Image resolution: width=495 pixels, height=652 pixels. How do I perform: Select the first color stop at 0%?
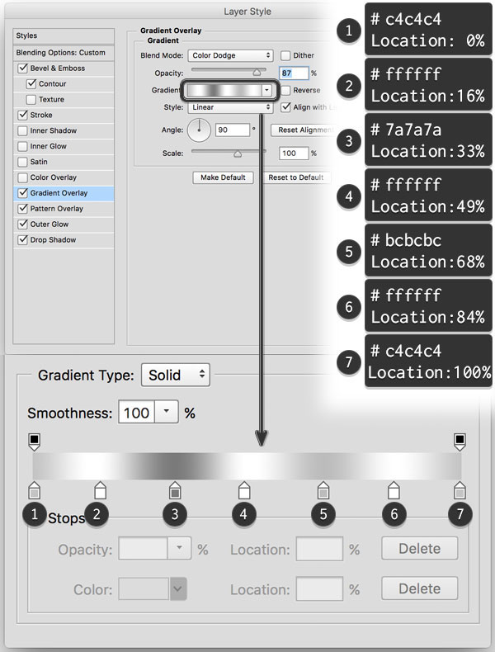click(34, 490)
